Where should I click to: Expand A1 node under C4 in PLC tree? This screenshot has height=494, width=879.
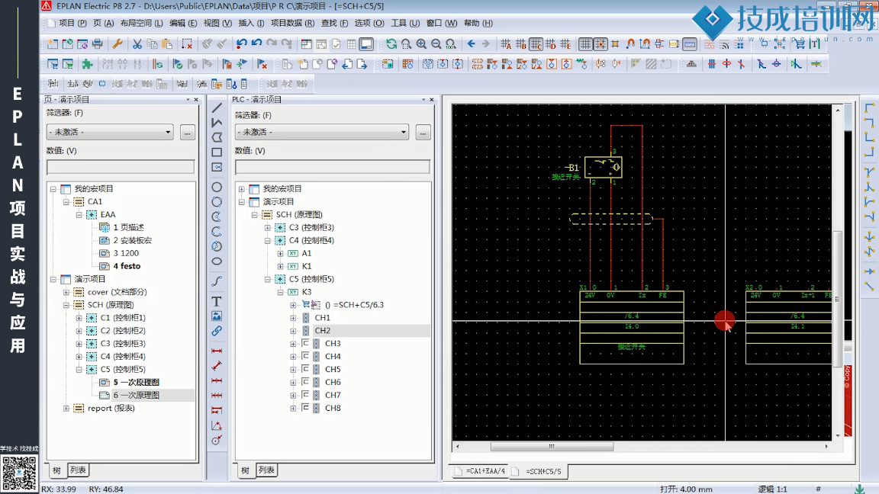tap(280, 253)
